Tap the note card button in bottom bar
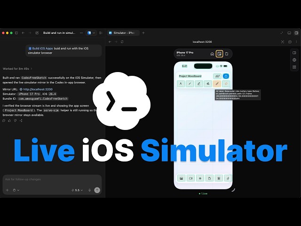 pos(219,178)
